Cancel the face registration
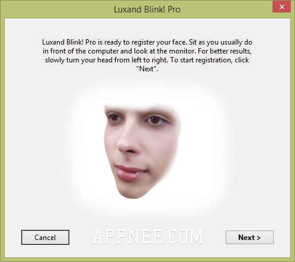Viewport: 295px width, 262px height. pos(45,237)
